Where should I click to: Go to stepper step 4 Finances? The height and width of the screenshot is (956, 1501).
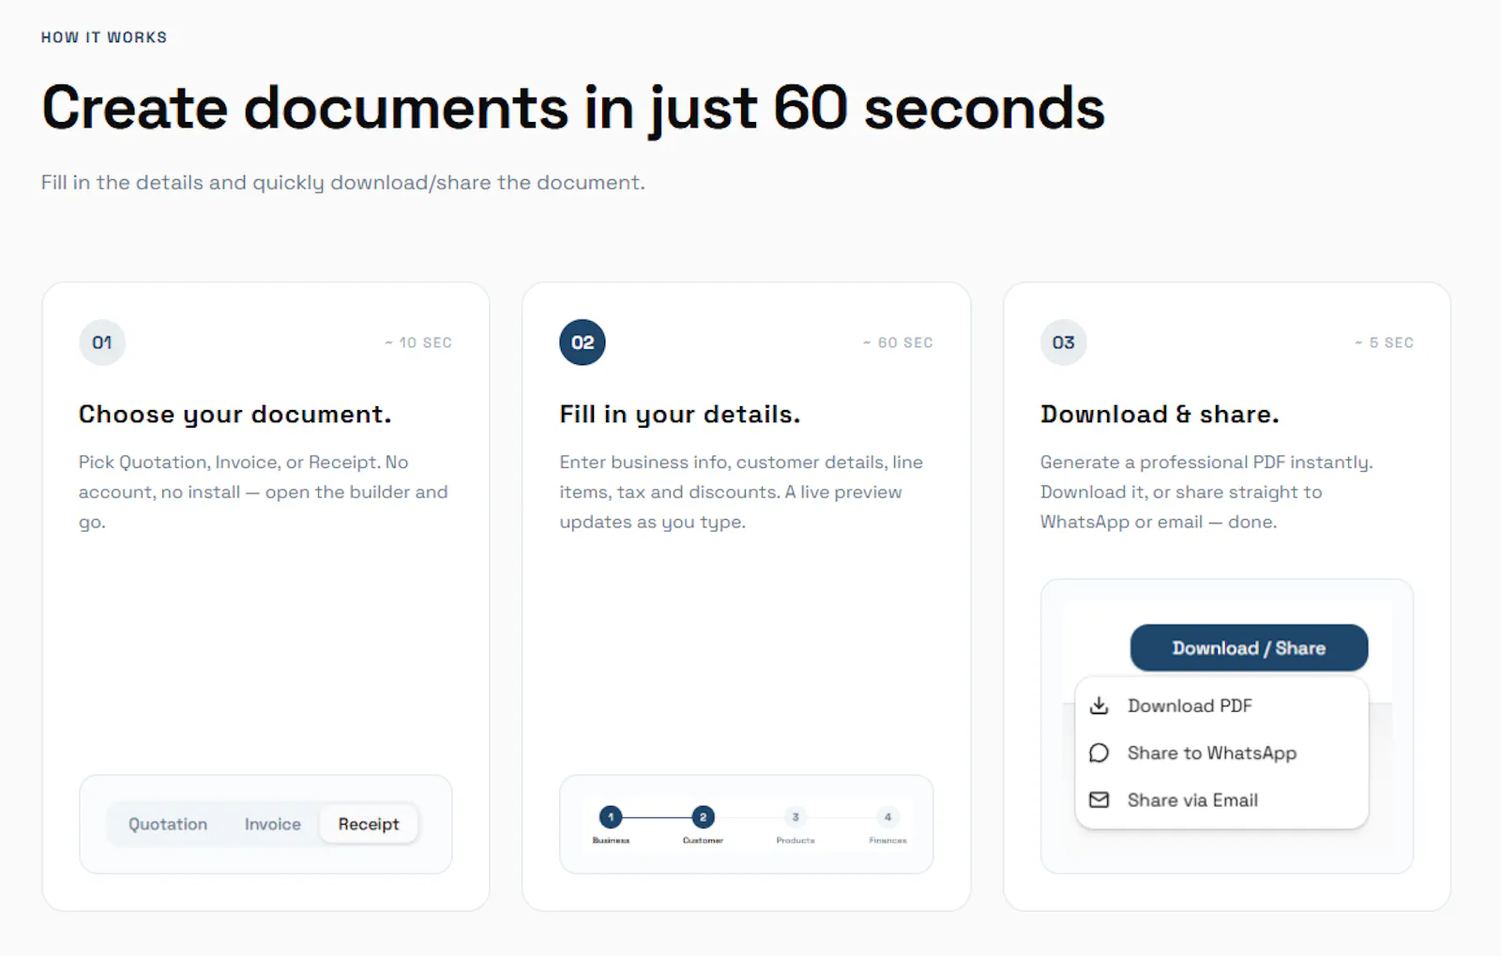tap(887, 823)
